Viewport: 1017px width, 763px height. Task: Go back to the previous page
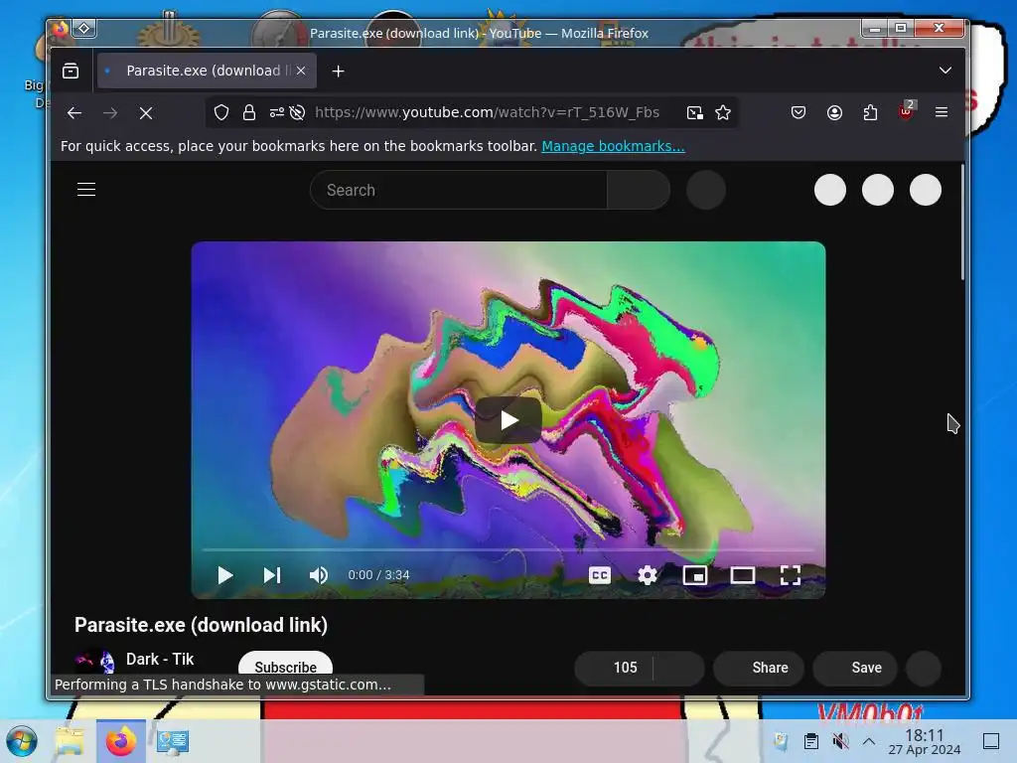pos(74,113)
